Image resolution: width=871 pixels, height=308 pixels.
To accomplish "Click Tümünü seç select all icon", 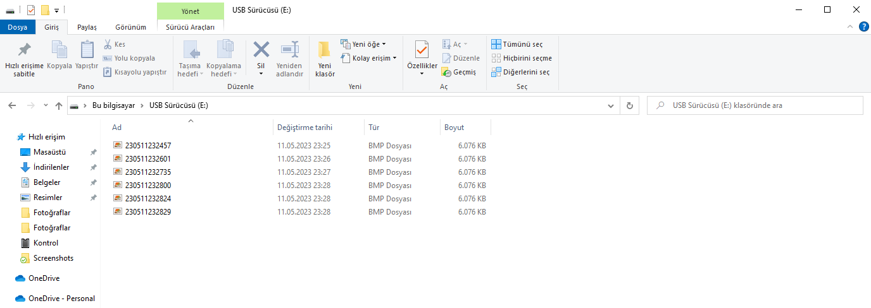I will tap(496, 44).
